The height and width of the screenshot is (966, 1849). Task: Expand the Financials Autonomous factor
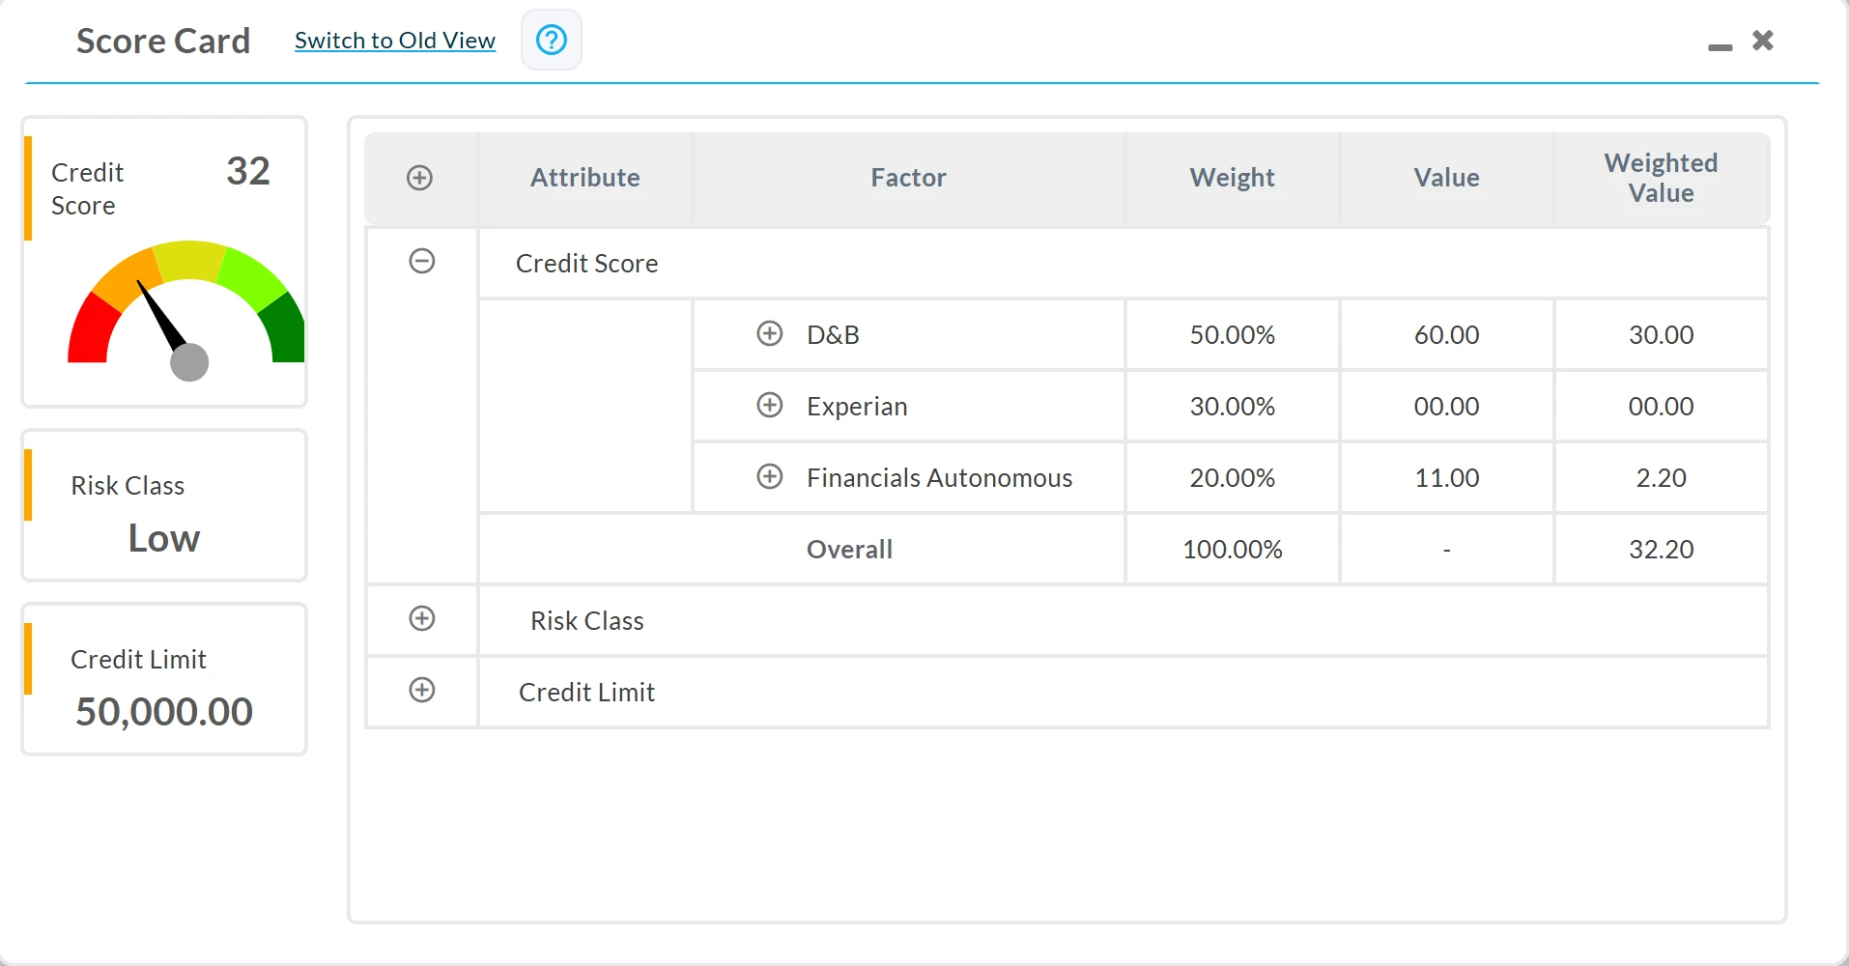tap(770, 477)
